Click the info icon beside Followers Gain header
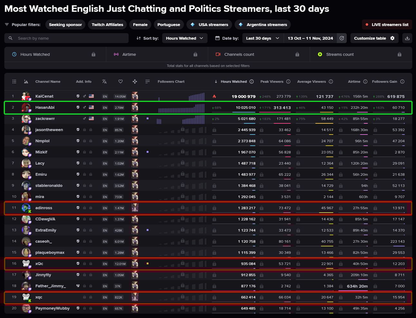Image resolution: width=416 pixels, height=318 pixels. 402,82
